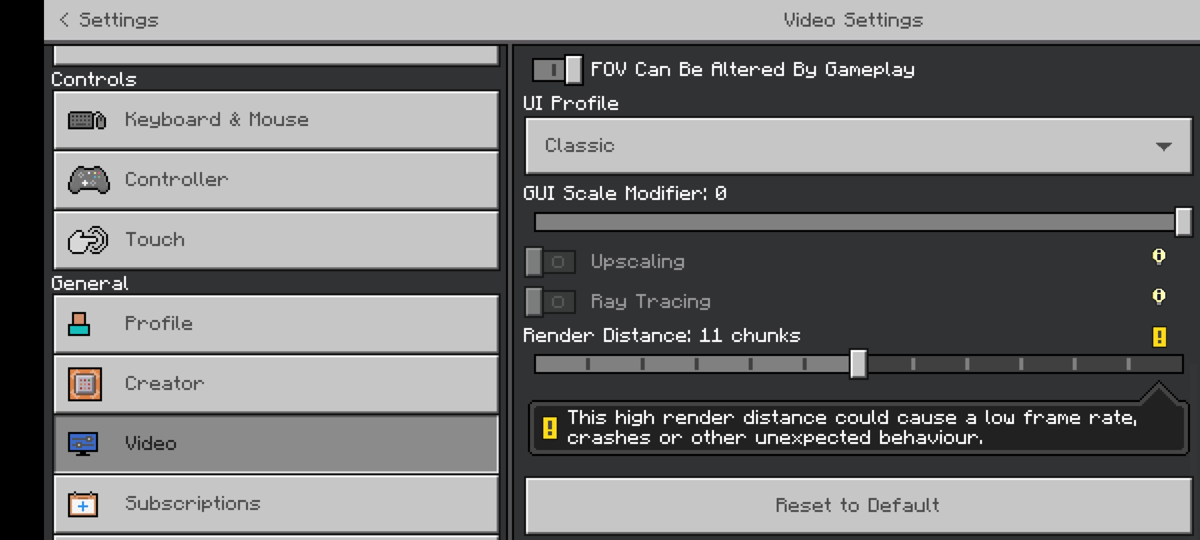This screenshot has height=540, width=1200.
Task: Enable the Ray Tracing switch
Action: point(549,301)
